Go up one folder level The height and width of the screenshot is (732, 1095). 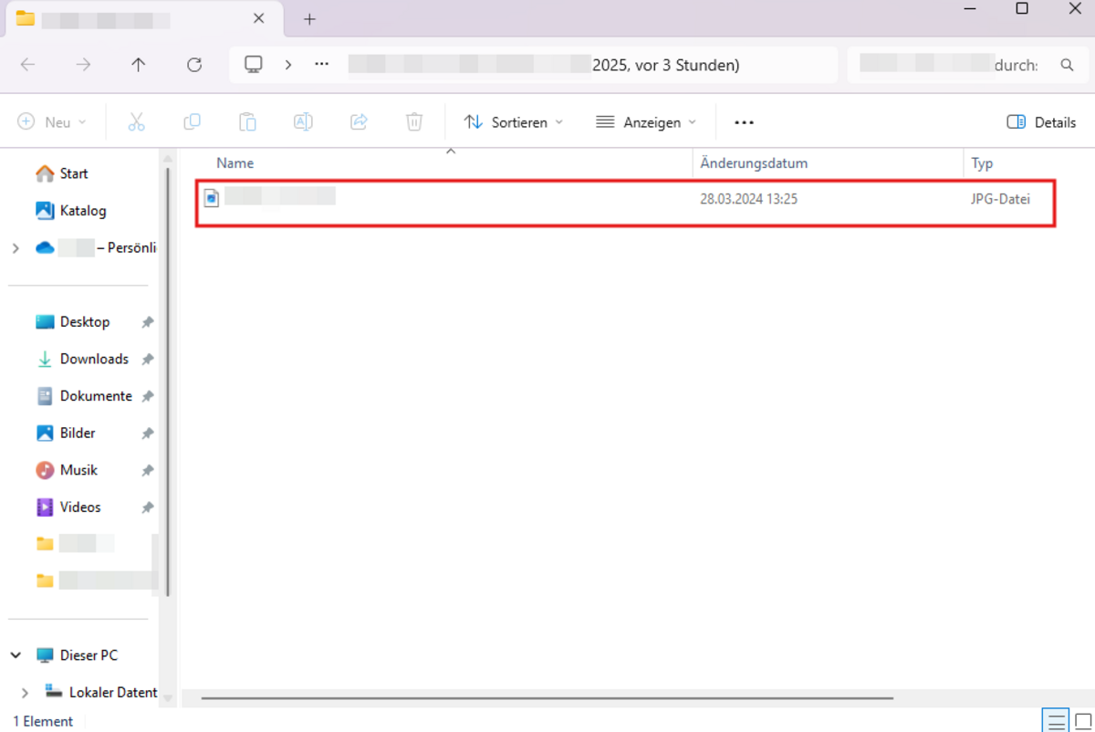point(138,65)
